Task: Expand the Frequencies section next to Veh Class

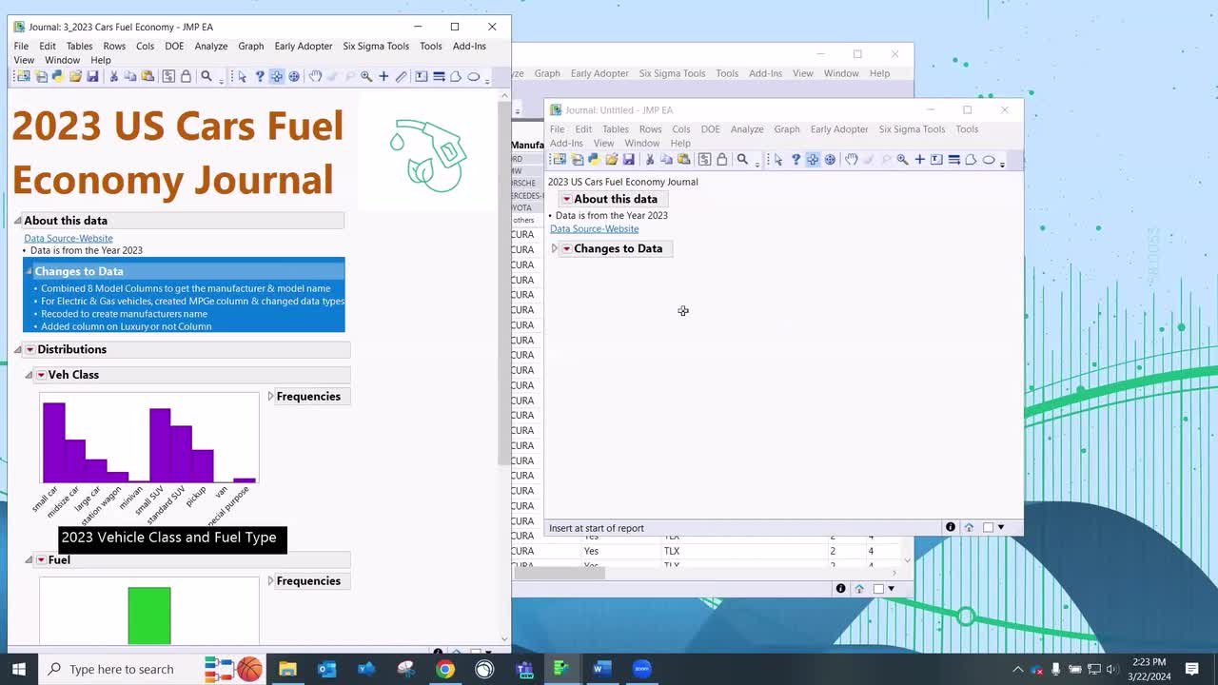Action: pos(270,396)
